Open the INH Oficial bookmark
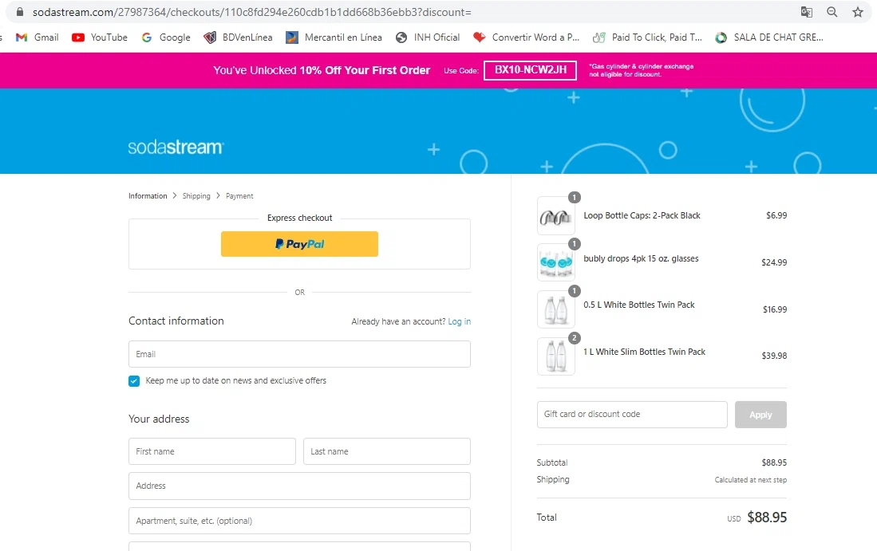 click(427, 37)
